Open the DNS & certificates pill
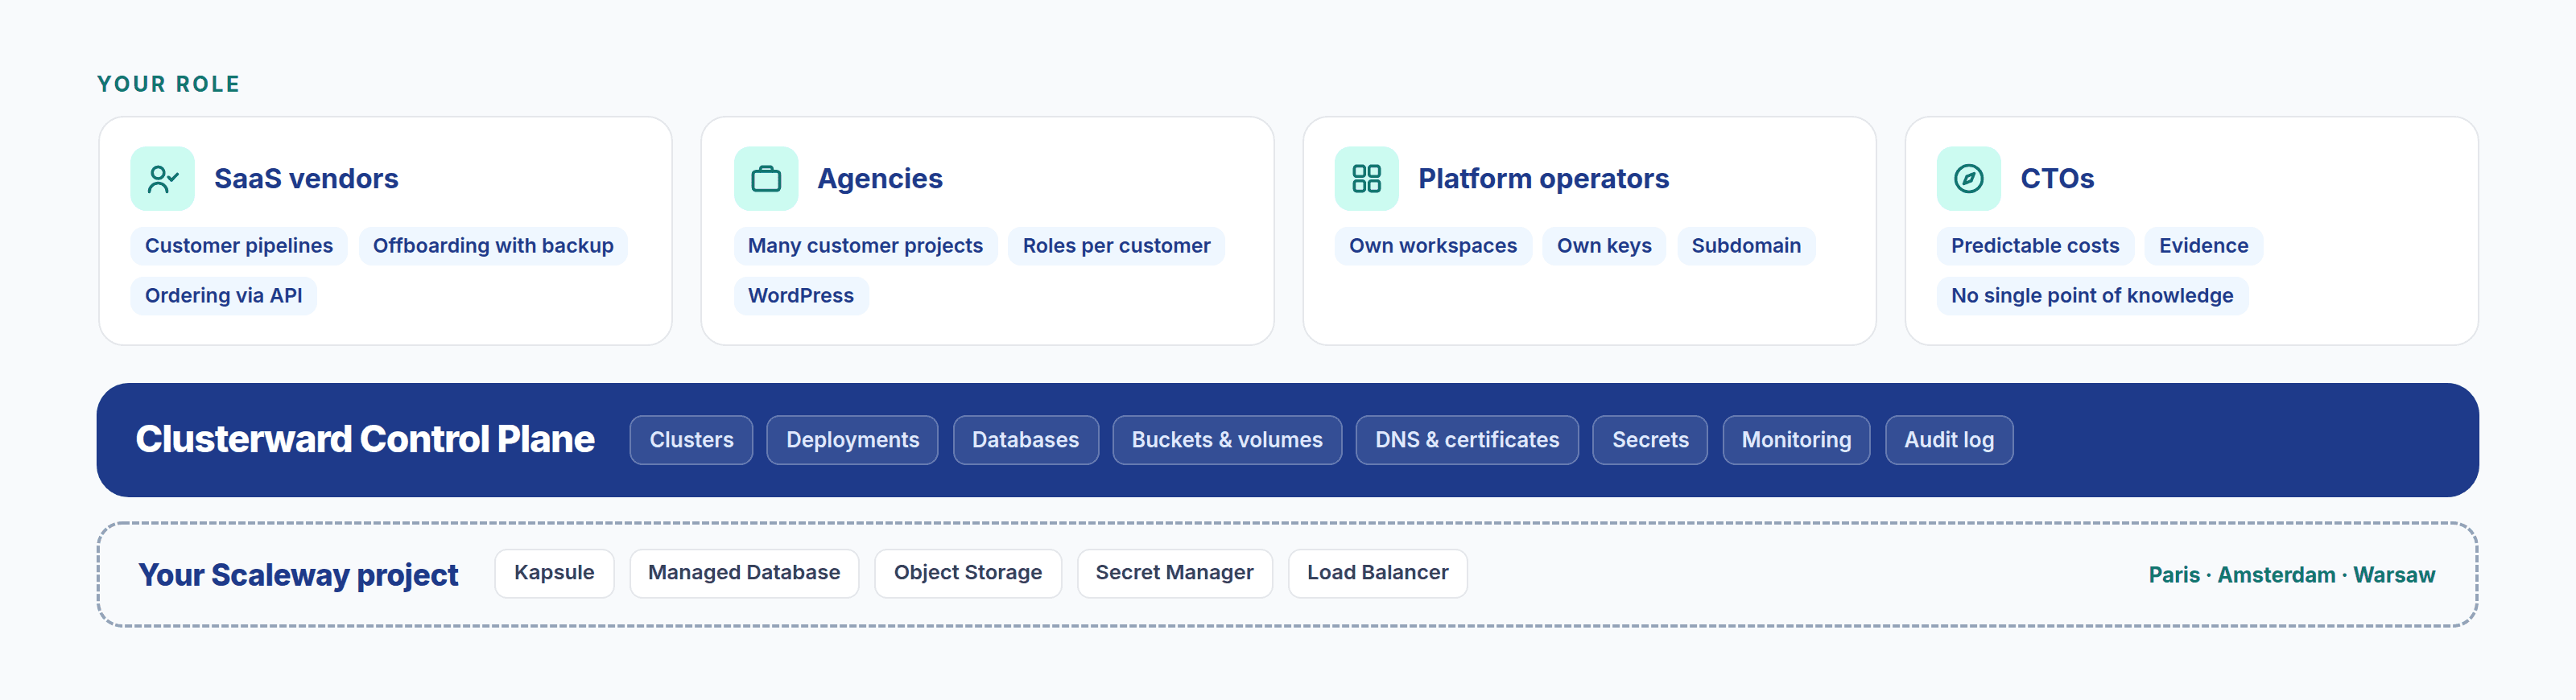 tap(1467, 440)
